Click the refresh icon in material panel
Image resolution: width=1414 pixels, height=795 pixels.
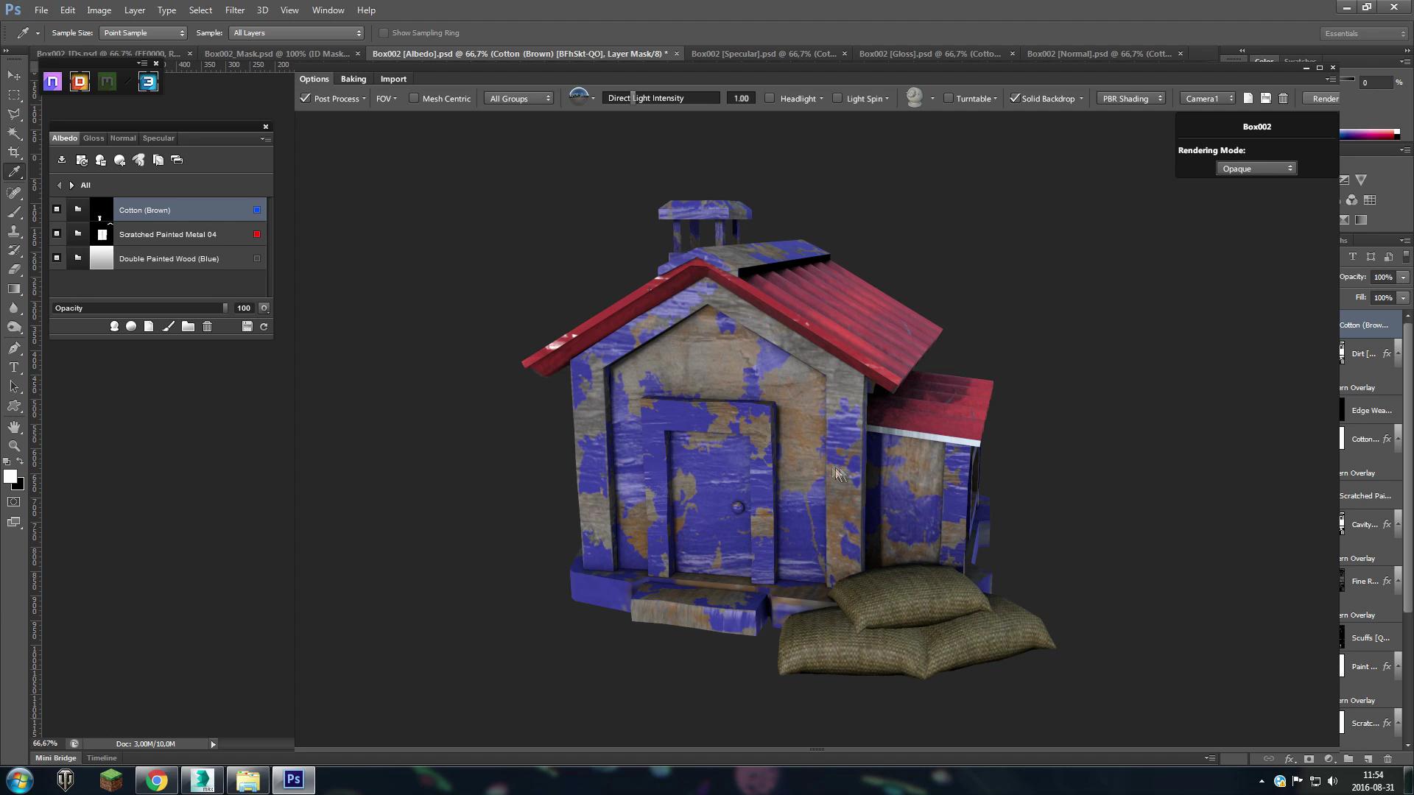click(x=264, y=326)
